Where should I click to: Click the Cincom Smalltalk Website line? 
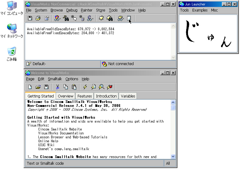pos(60,129)
